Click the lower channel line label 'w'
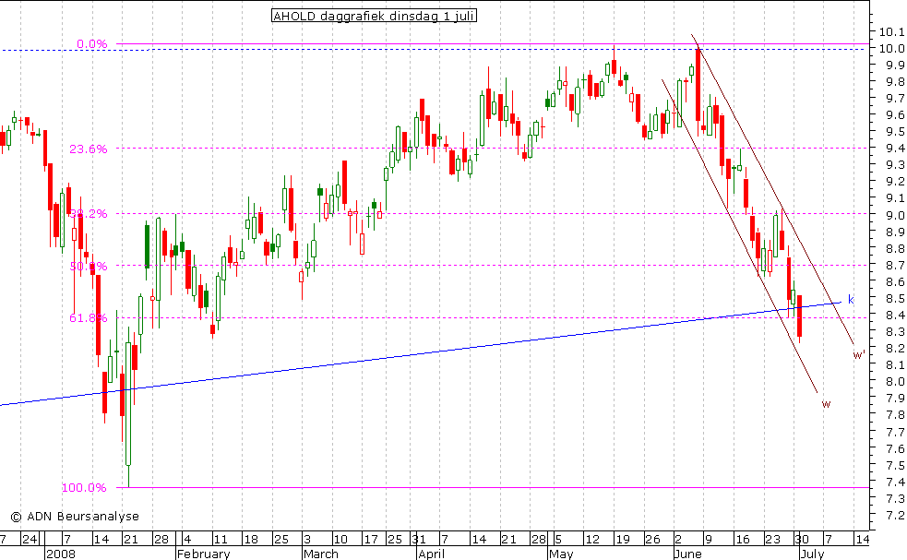907x560 pixels. coord(826,404)
